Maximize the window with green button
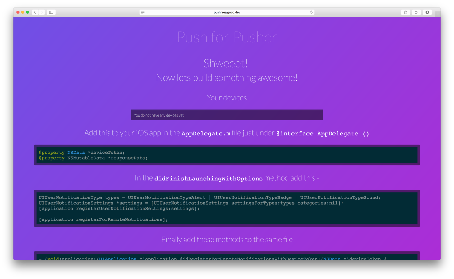454x279 pixels. [x=28, y=12]
